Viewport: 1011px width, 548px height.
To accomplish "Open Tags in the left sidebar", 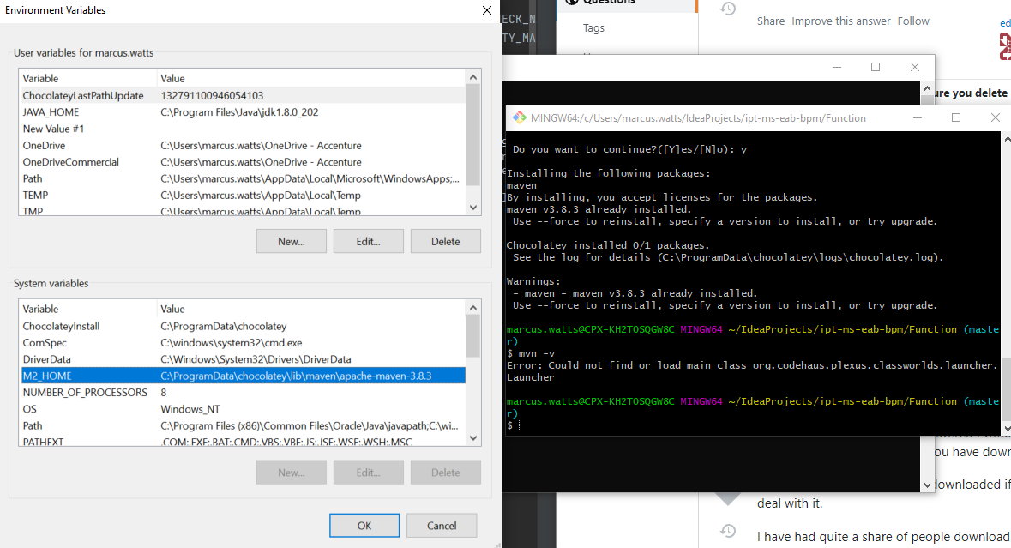I will click(594, 28).
